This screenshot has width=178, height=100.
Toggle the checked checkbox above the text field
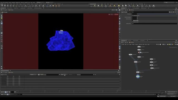pos(132,22)
